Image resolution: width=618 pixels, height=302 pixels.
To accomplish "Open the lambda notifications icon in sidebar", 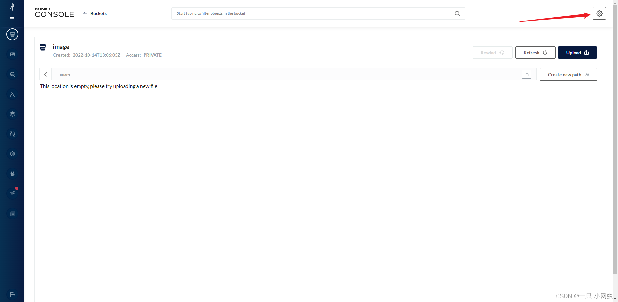I will [x=12, y=94].
